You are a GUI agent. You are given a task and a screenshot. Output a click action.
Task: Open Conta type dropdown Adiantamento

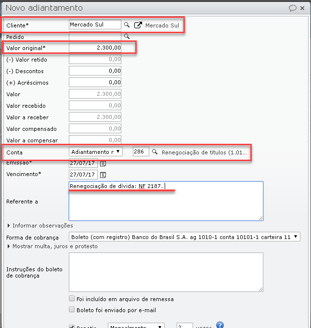point(96,152)
